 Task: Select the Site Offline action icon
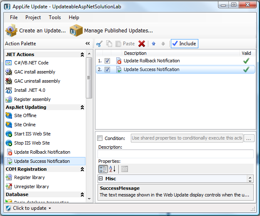9,115
